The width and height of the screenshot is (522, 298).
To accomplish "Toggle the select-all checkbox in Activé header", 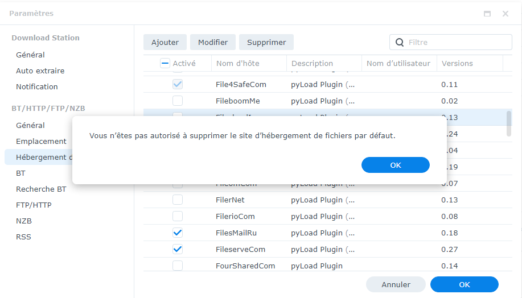I will (x=165, y=64).
